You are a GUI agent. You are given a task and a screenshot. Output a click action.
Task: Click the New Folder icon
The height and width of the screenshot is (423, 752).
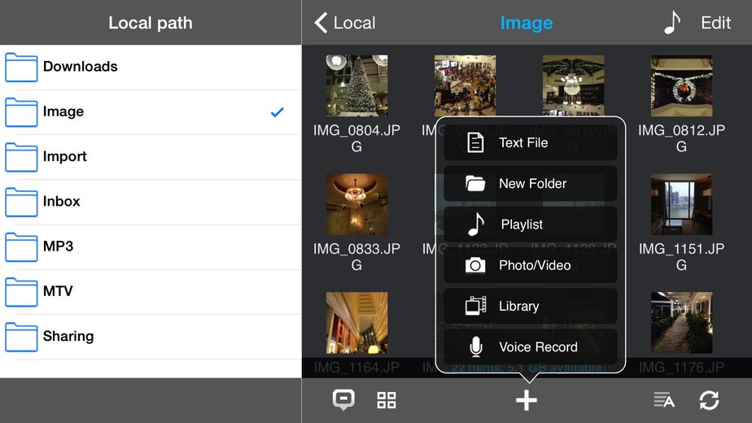[475, 183]
